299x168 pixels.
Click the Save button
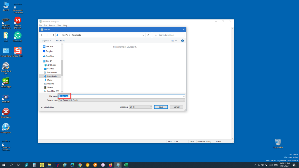pos(161,107)
